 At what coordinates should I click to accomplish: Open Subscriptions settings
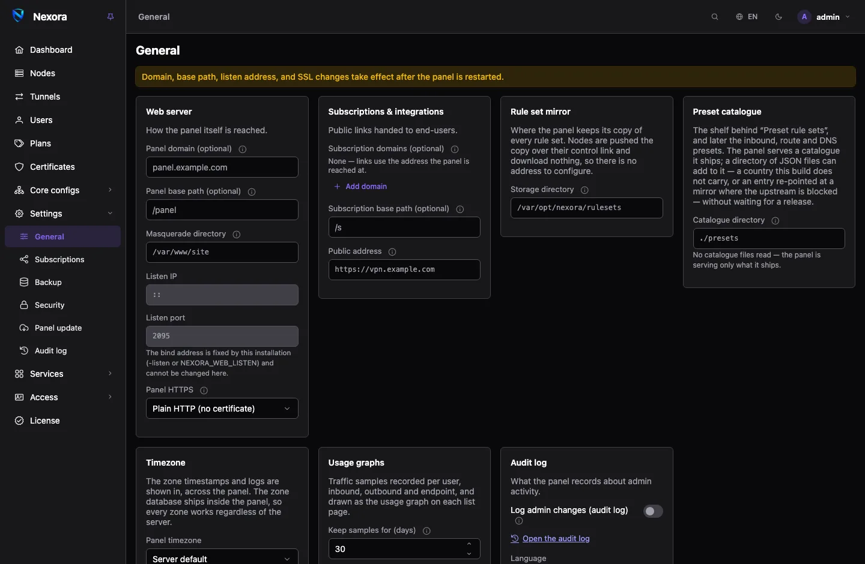[x=63, y=260]
